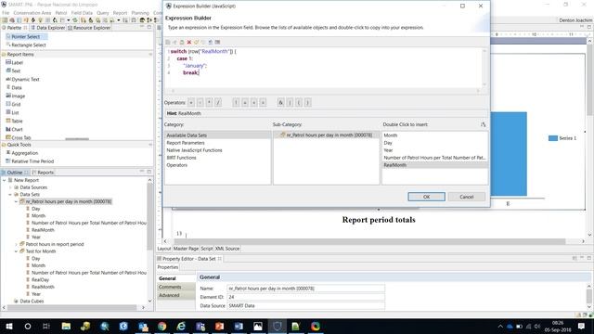594x334 pixels.
Task: Click the blue chart bar
Action: point(509,154)
